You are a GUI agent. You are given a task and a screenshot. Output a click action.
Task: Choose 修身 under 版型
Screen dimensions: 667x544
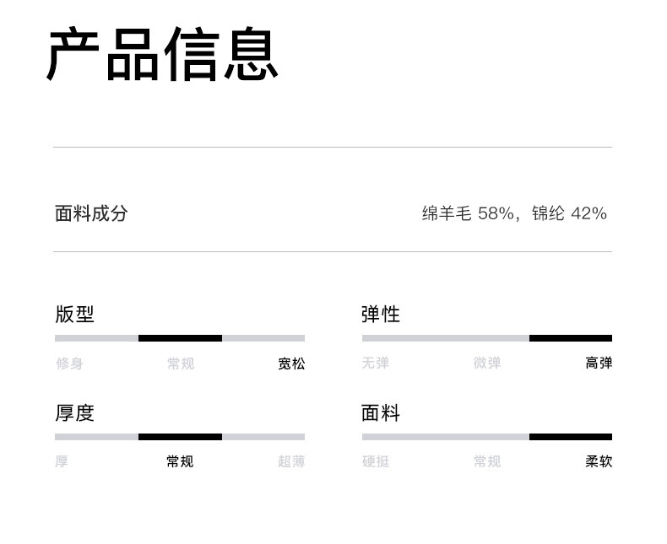click(69, 364)
